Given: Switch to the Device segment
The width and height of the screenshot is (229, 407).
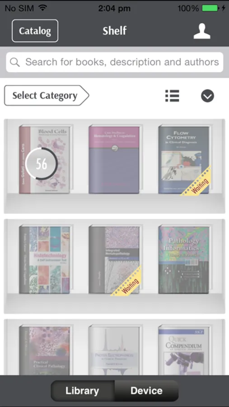Looking at the screenshot, I should tap(146, 391).
